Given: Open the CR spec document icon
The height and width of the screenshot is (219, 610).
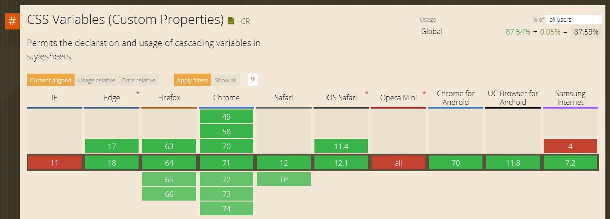Looking at the screenshot, I should click(231, 21).
